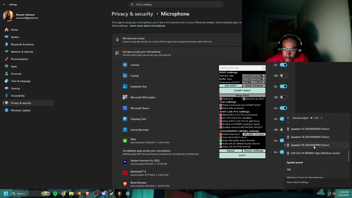Open Bluetooth & devices settings
Viewport: 352px width, 198px height.
click(x=29, y=44)
